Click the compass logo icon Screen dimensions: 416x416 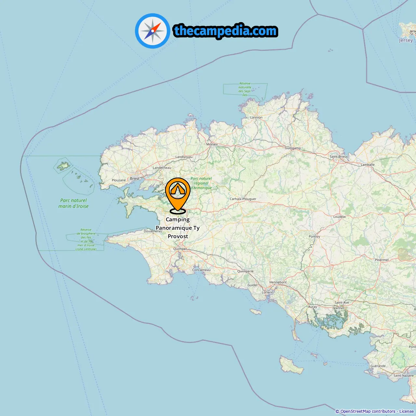(x=152, y=31)
